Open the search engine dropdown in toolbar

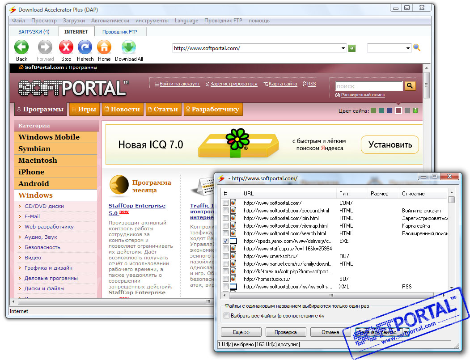point(408,48)
